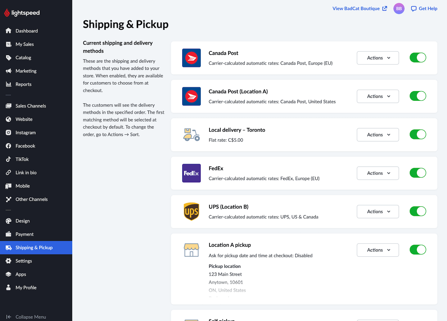Click the '123 Main Street' address line
The image size is (447, 321).
click(x=225, y=274)
